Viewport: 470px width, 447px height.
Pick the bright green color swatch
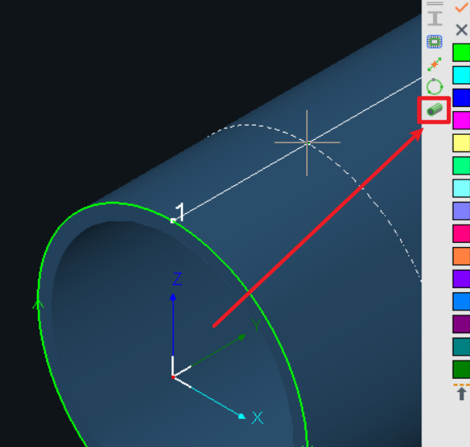point(462,53)
